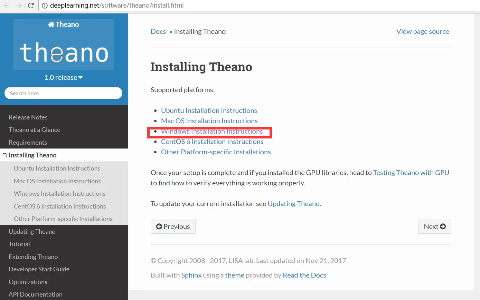Open Extending Theano in sidebar

pyautogui.click(x=33, y=257)
